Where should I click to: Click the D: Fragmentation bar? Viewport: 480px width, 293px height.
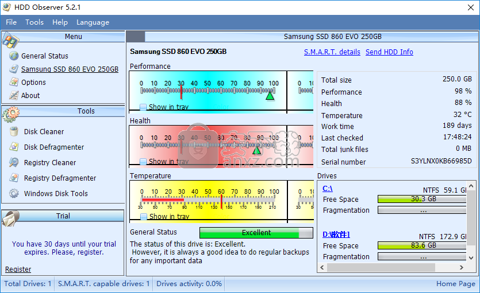tap(422, 256)
